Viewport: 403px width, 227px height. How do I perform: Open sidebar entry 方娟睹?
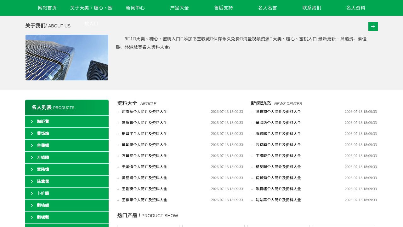(x=67, y=157)
